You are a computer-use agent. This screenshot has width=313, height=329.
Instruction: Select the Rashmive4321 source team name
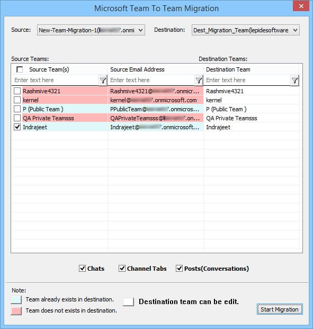pos(41,91)
